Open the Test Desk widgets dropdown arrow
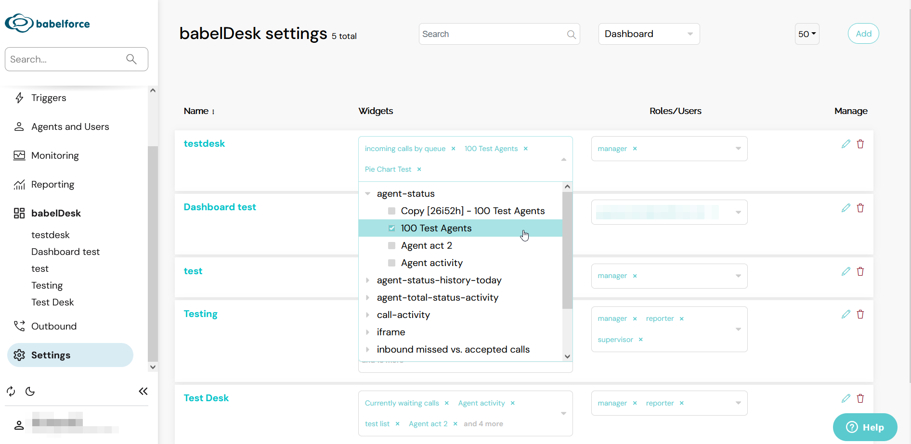The image size is (911, 444). [563, 413]
